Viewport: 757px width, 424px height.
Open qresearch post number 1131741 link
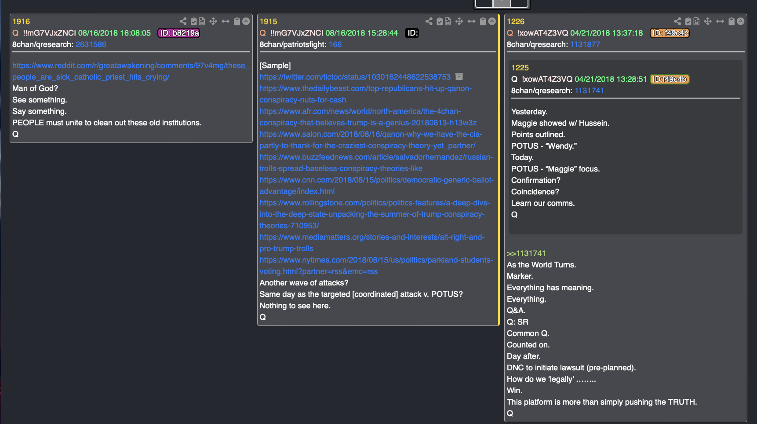pos(589,91)
